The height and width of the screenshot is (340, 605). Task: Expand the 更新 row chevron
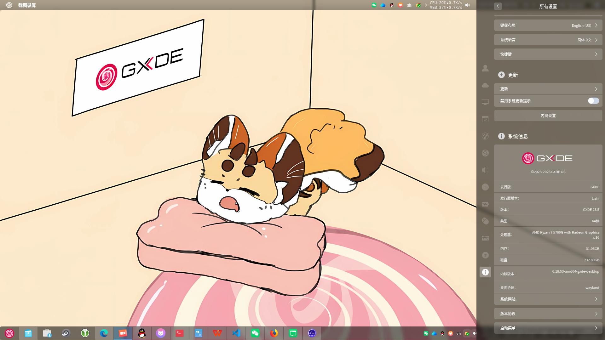click(596, 89)
